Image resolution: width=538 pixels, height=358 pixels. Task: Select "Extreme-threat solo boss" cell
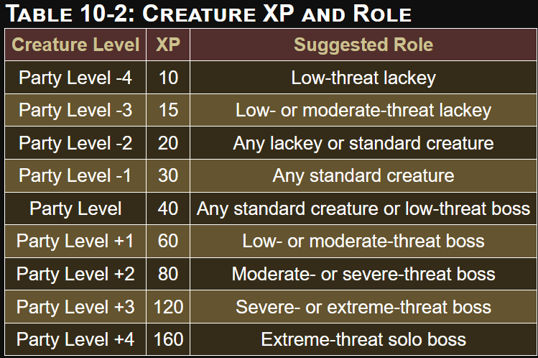click(363, 339)
